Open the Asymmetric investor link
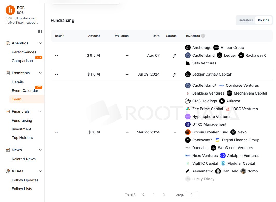Viewport: 276px width, 202px height. point(203,171)
